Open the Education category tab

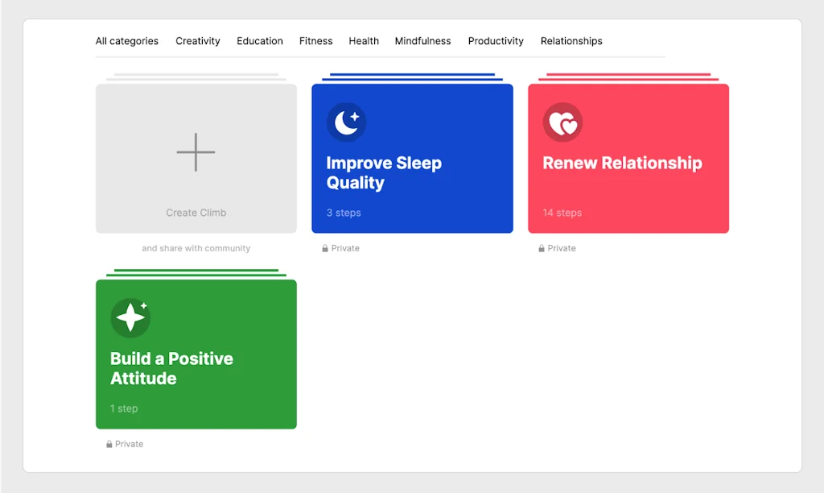(260, 41)
